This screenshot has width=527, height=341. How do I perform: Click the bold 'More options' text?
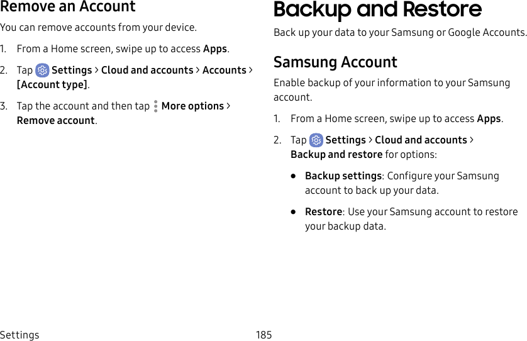[x=192, y=106]
